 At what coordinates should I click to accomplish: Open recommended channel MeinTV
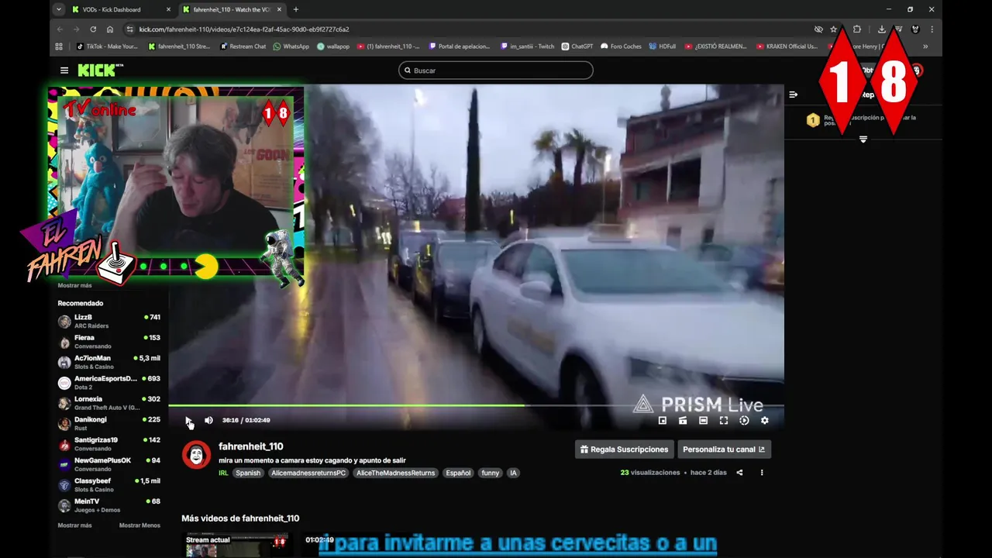tap(109, 505)
